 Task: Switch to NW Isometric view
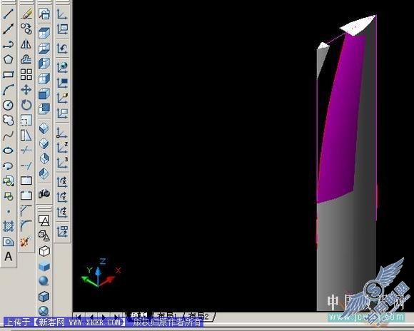click(44, 173)
